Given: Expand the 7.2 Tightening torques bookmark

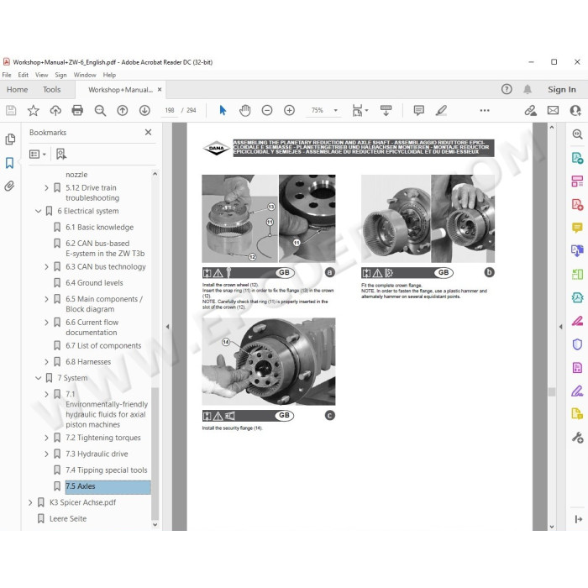Looking at the screenshot, I should 46,438.
